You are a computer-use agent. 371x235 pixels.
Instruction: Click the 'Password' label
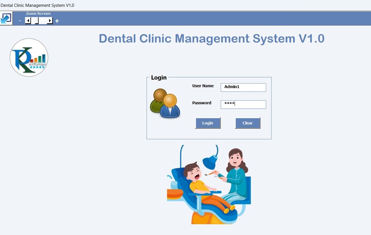[202, 103]
